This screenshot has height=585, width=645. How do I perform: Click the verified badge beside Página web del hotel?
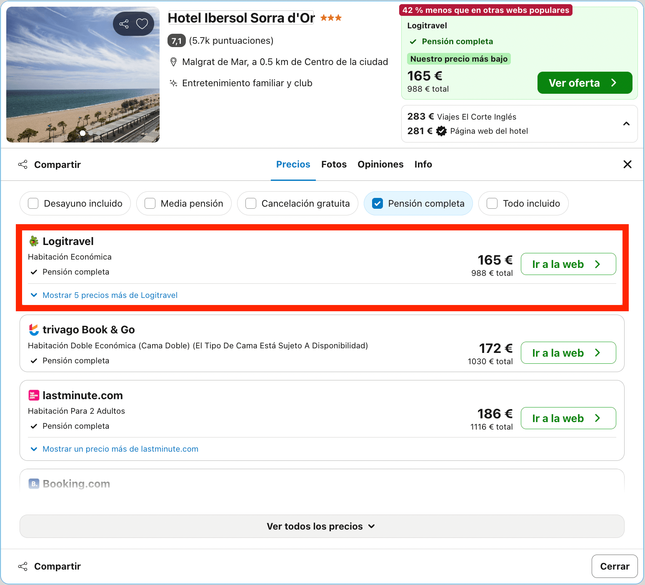pos(441,131)
